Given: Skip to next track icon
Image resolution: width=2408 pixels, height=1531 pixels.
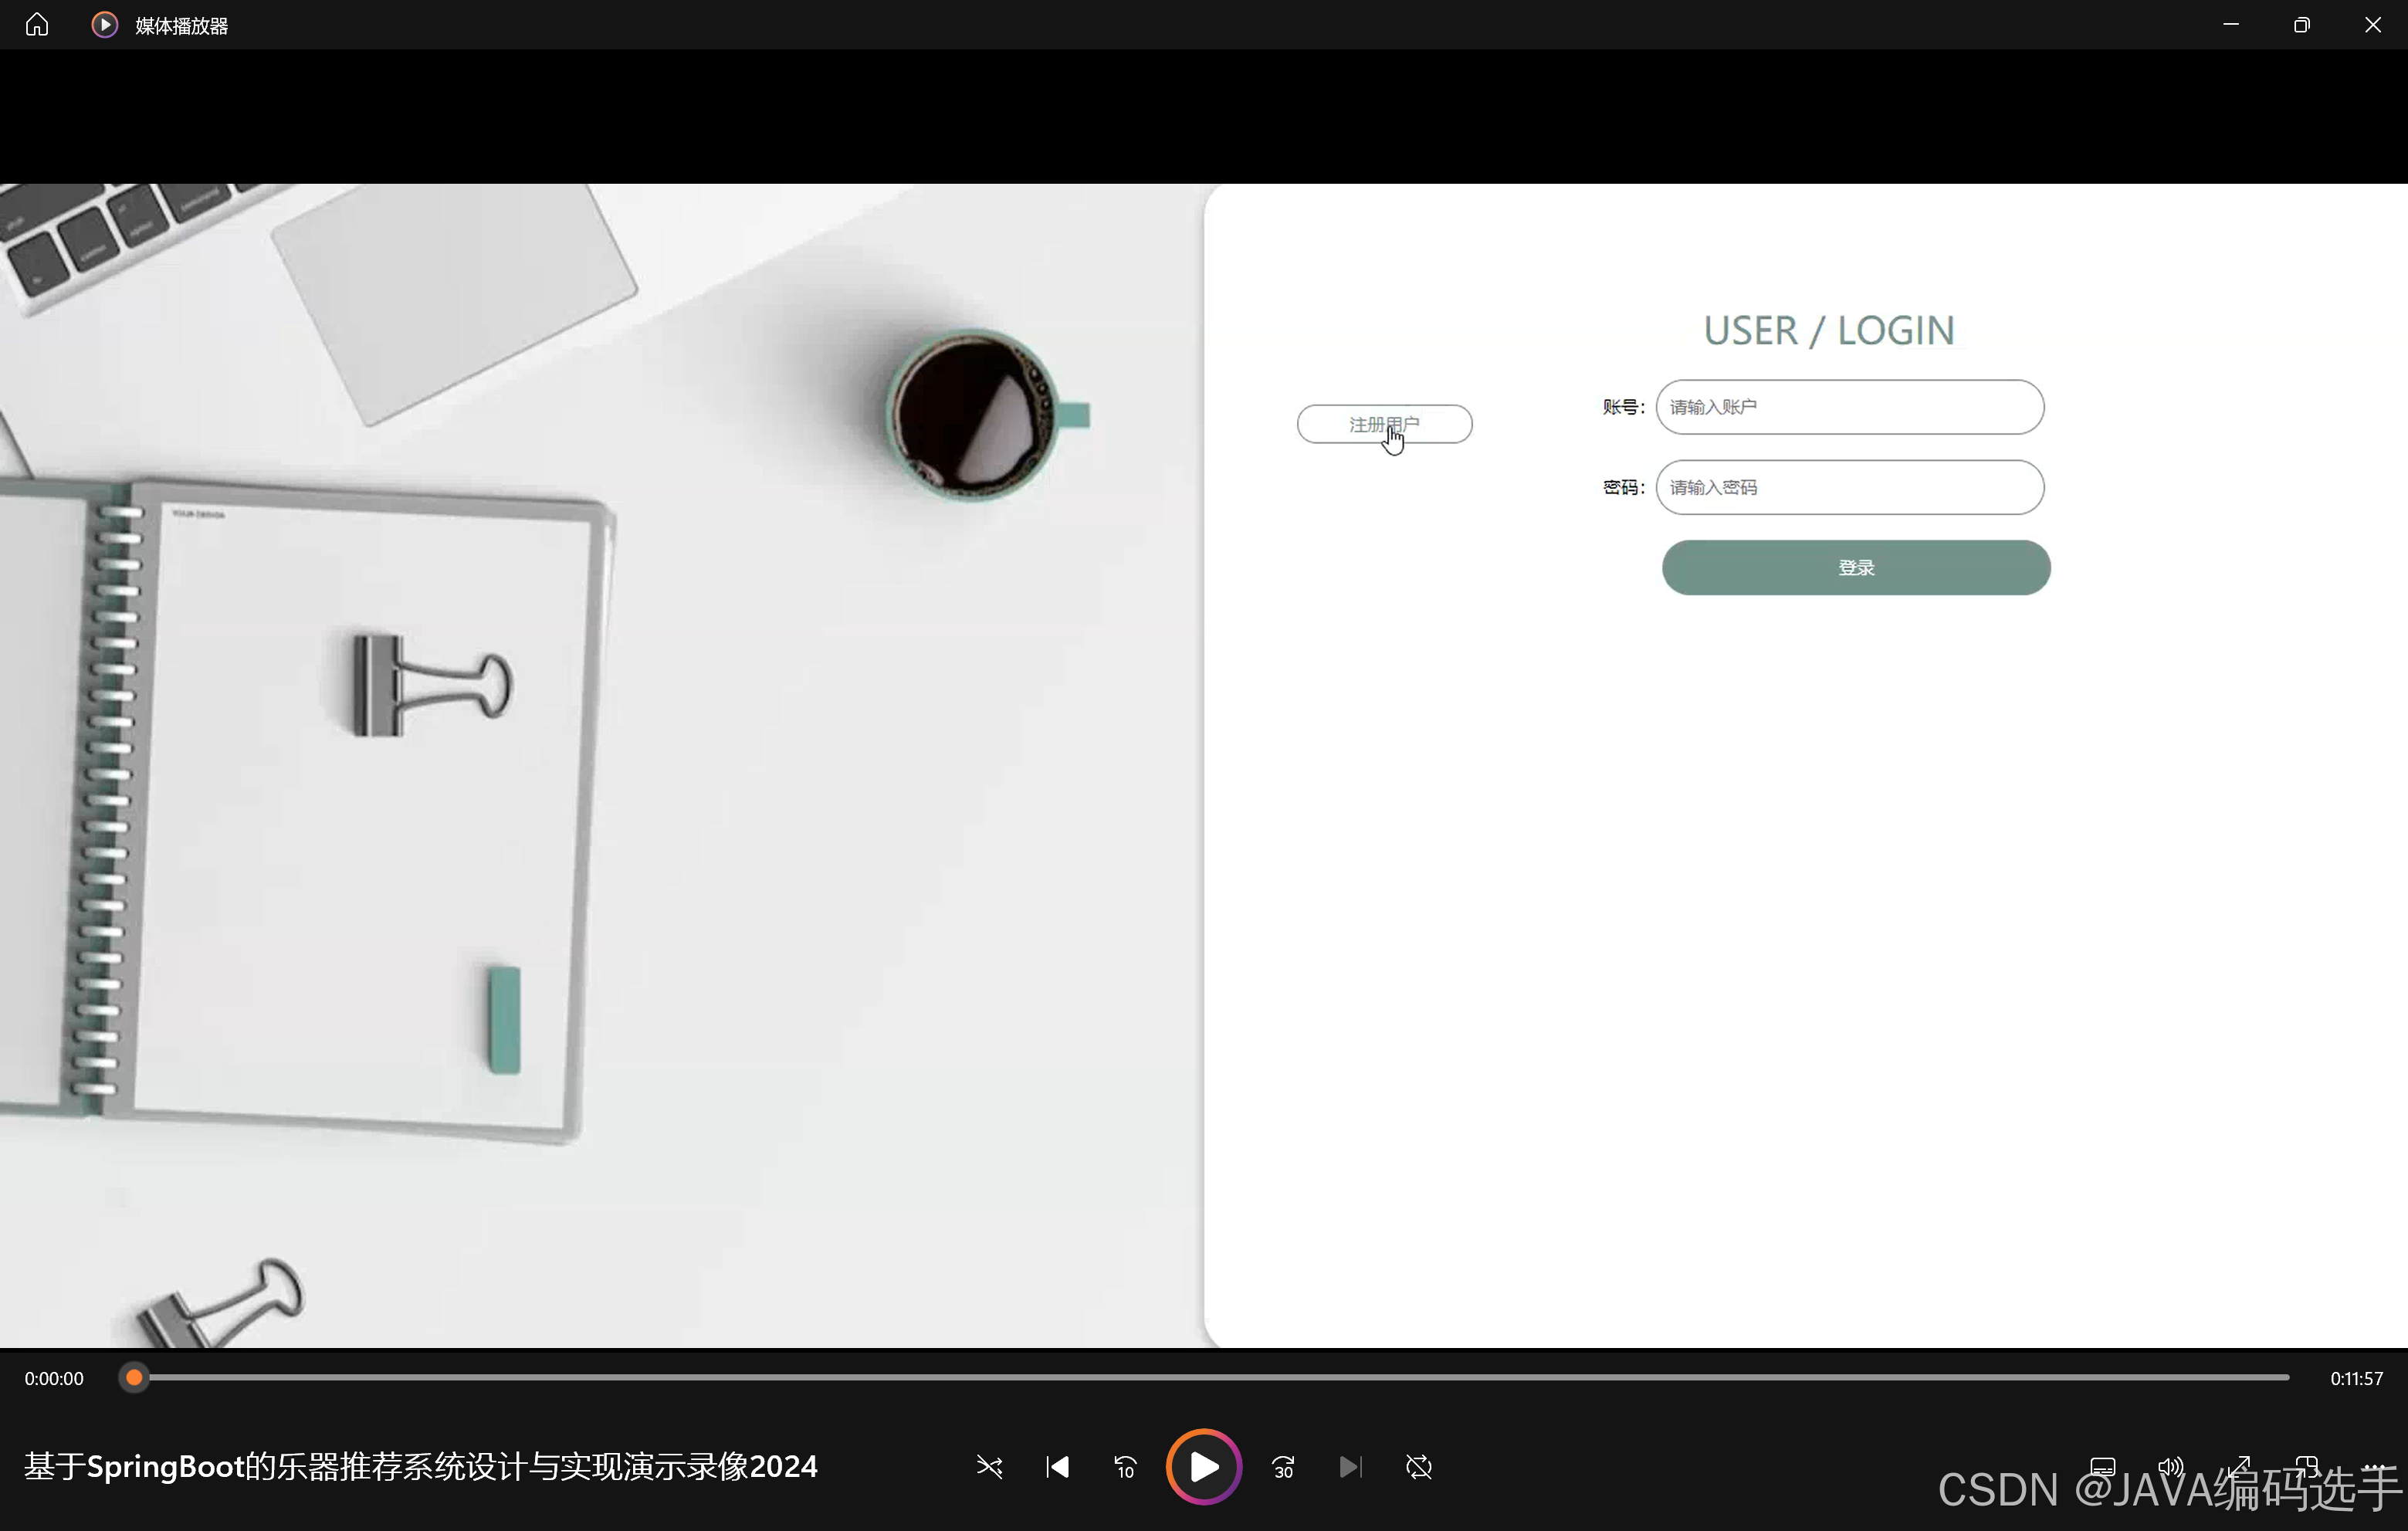Looking at the screenshot, I should tap(1350, 1467).
